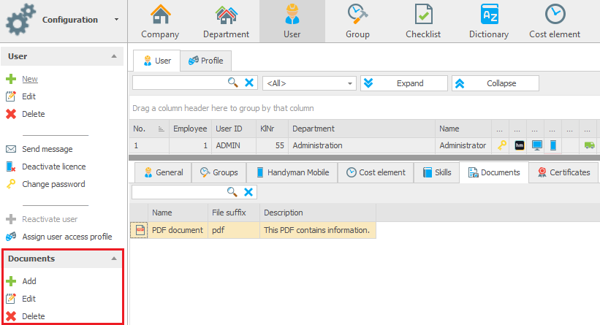Click Edit in the User section
Screen dimensions: 600x325
point(29,96)
